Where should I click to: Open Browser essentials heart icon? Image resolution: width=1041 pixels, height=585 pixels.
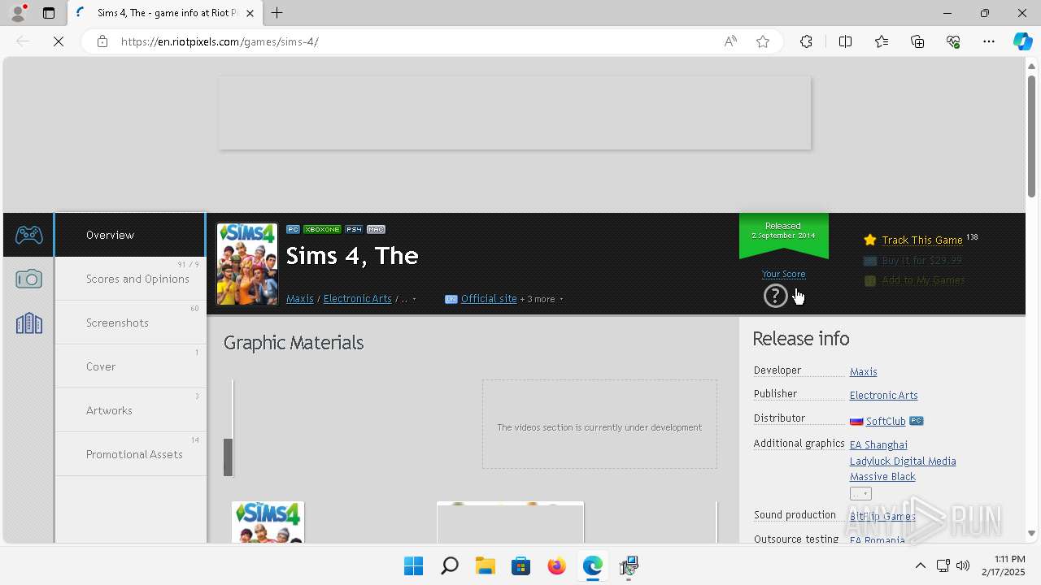coord(953,41)
